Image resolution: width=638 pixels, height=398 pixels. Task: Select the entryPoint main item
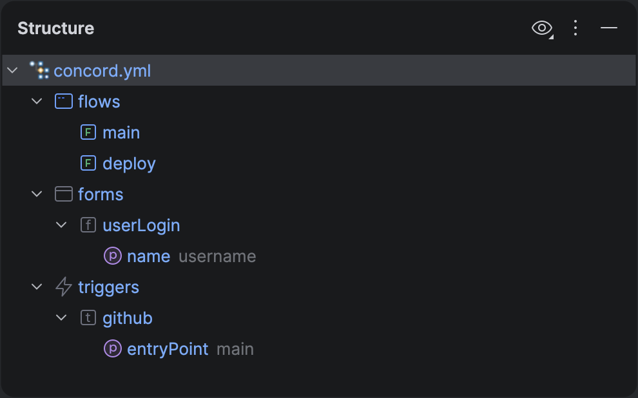[x=168, y=349]
